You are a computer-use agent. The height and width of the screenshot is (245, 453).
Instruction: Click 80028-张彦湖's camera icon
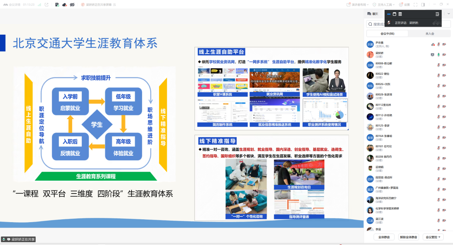[x=444, y=96]
